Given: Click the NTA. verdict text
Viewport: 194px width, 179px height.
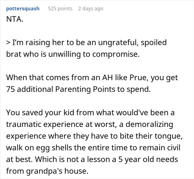Looking at the screenshot, I should [15, 19].
